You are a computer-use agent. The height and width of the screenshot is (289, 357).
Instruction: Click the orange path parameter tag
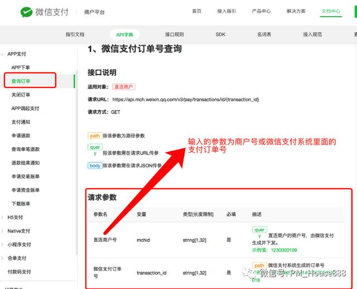point(94,135)
